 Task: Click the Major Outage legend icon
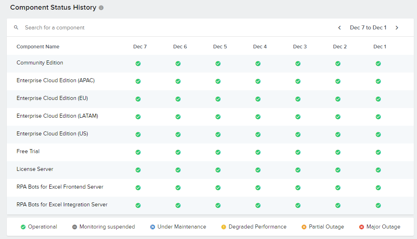click(361, 227)
